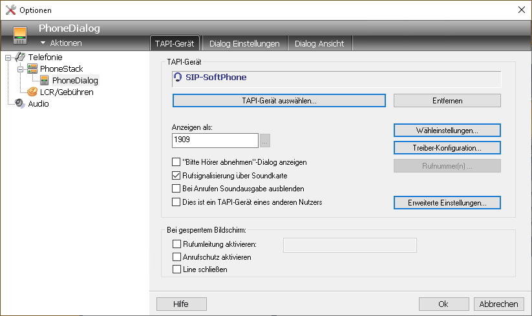532x316 pixels.
Task: Open the Aktionen dropdown menu
Action: (61, 43)
